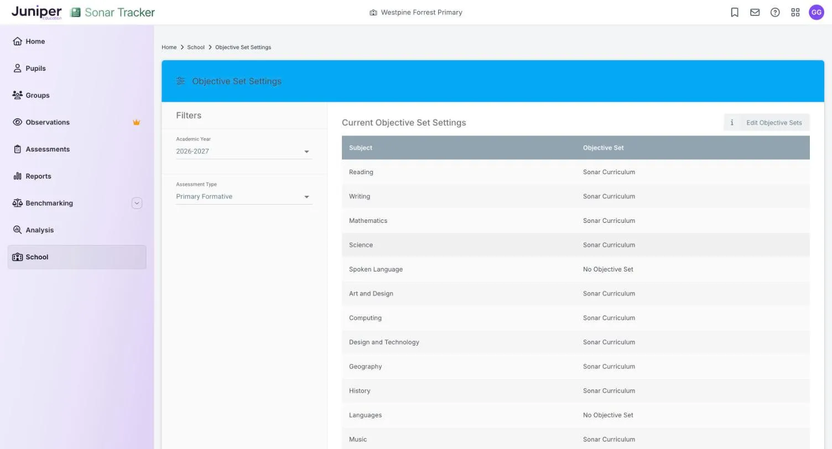Image resolution: width=832 pixels, height=449 pixels.
Task: Expand the Benchmarking submenu chevron
Action: pyautogui.click(x=137, y=203)
